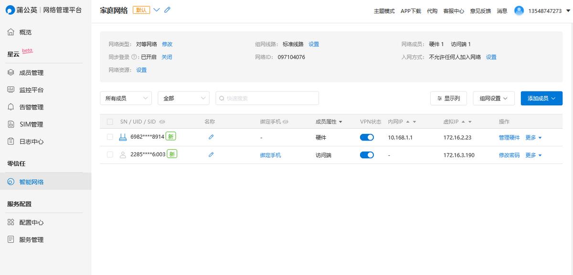This screenshot has width=573, height=275.
Task: Click the pencil icon to rename 家庭网络
Action: coord(167,10)
